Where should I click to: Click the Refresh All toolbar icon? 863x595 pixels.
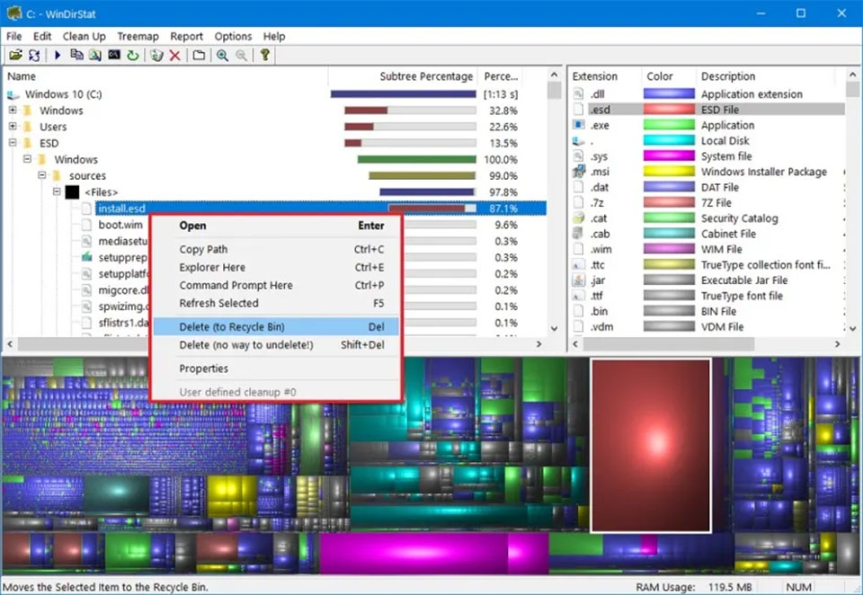click(34, 55)
